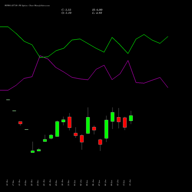The width and height of the screenshot is (192, 192).
Task: Click the green candlestick for 29 Dec
Action: click(57, 129)
